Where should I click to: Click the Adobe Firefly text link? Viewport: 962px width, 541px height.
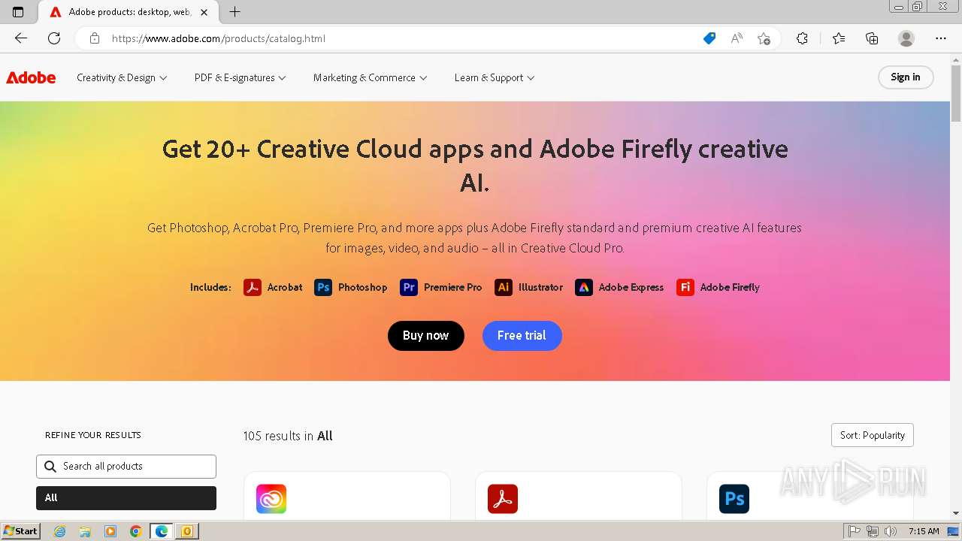click(x=730, y=287)
